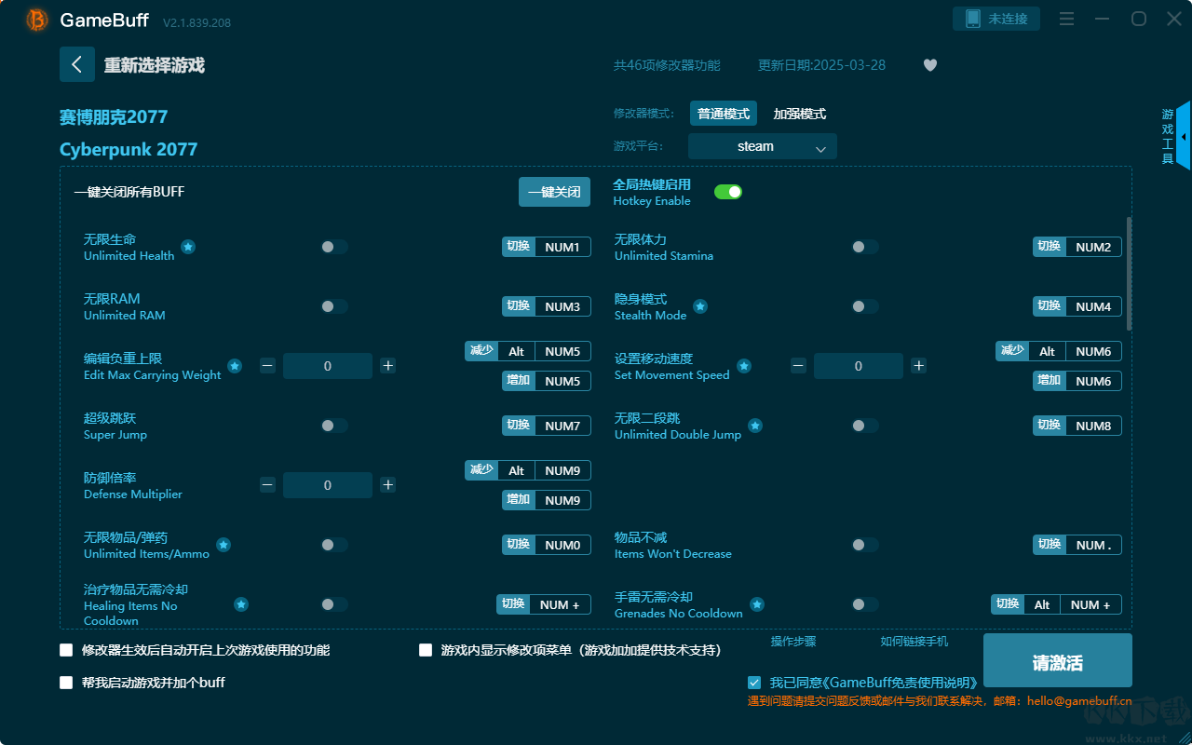Click 未连接 connection status button
Viewport: 1192px width, 745px height.
click(x=996, y=19)
